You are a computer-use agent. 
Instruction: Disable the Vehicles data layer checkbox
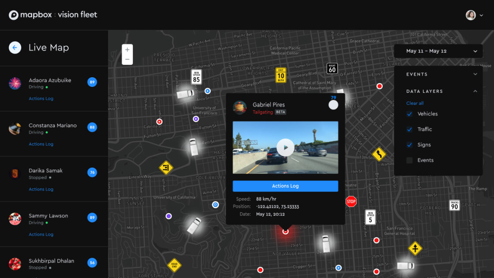(409, 114)
